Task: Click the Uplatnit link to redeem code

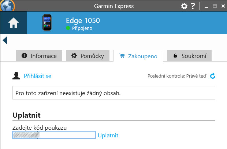Action: click(x=108, y=135)
